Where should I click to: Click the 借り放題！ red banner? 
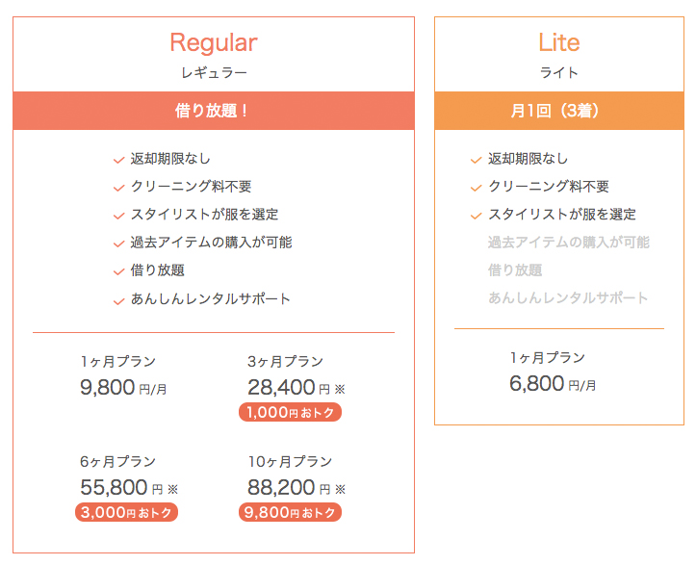pyautogui.click(x=214, y=111)
